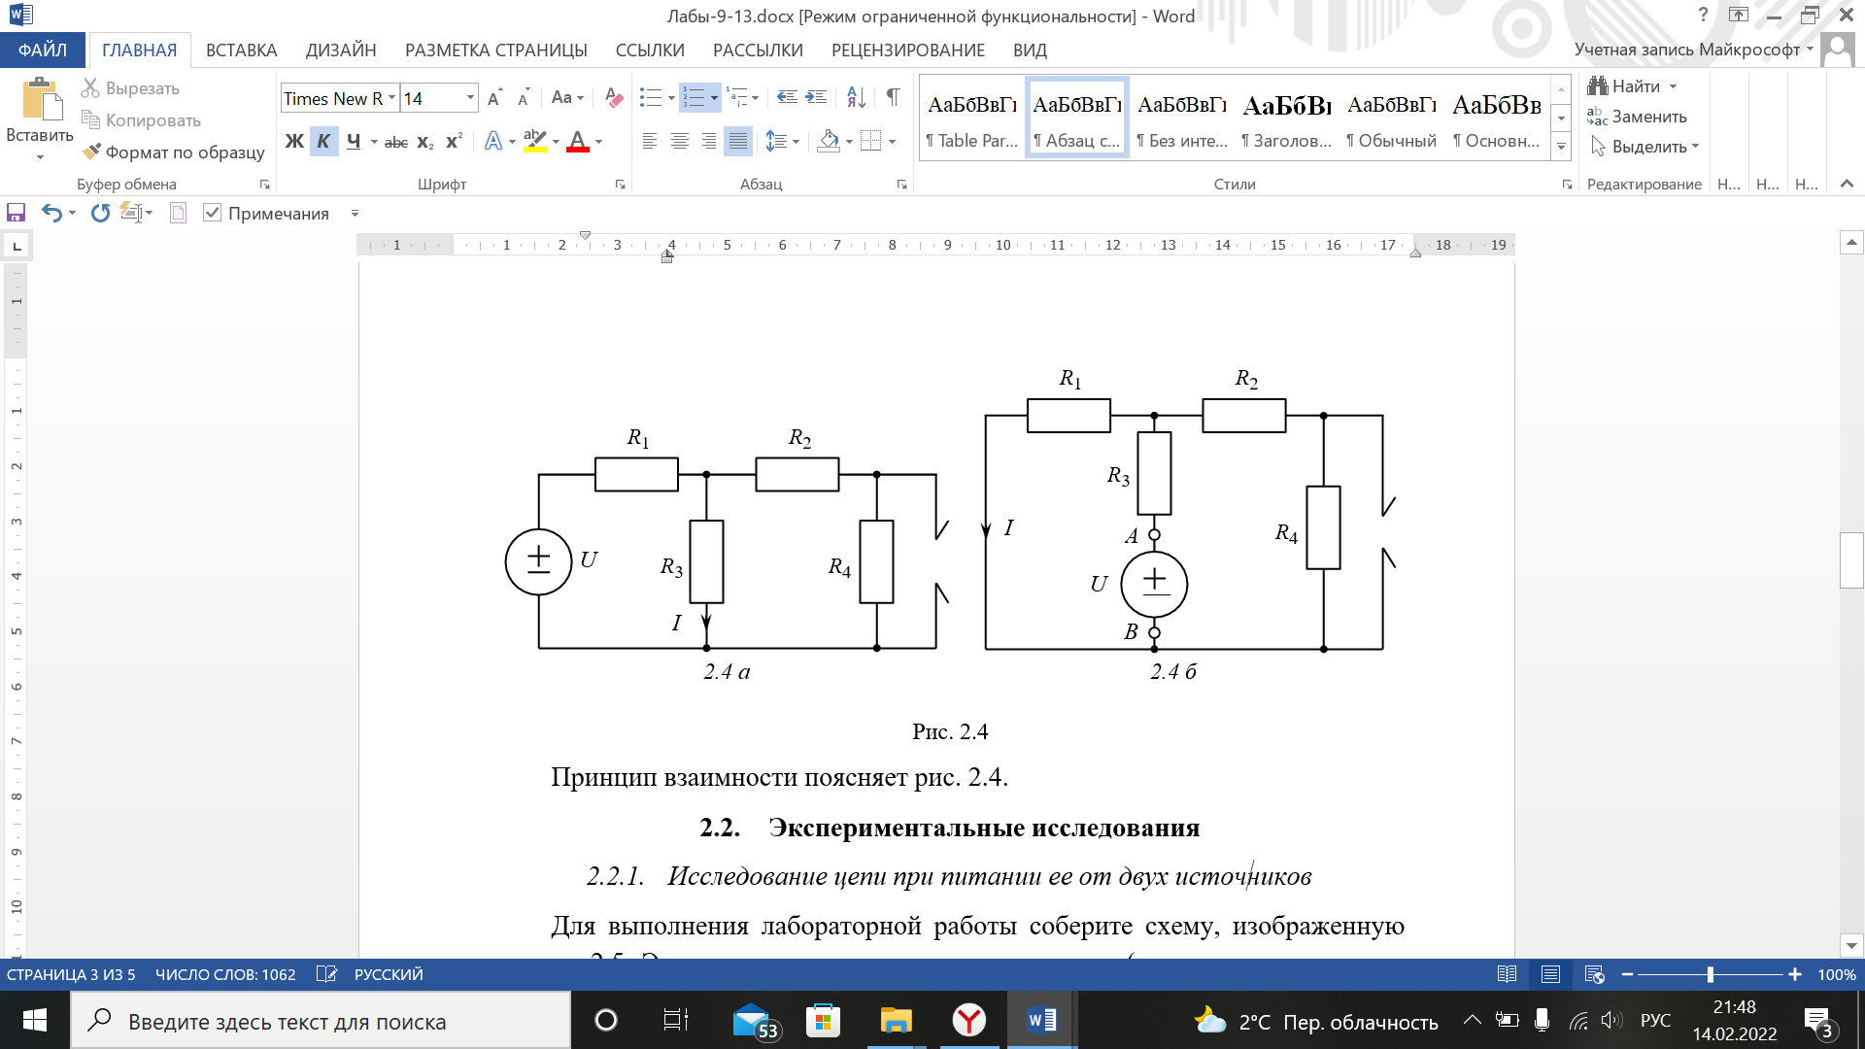
Task: Center text alignment icon
Action: pos(680,142)
